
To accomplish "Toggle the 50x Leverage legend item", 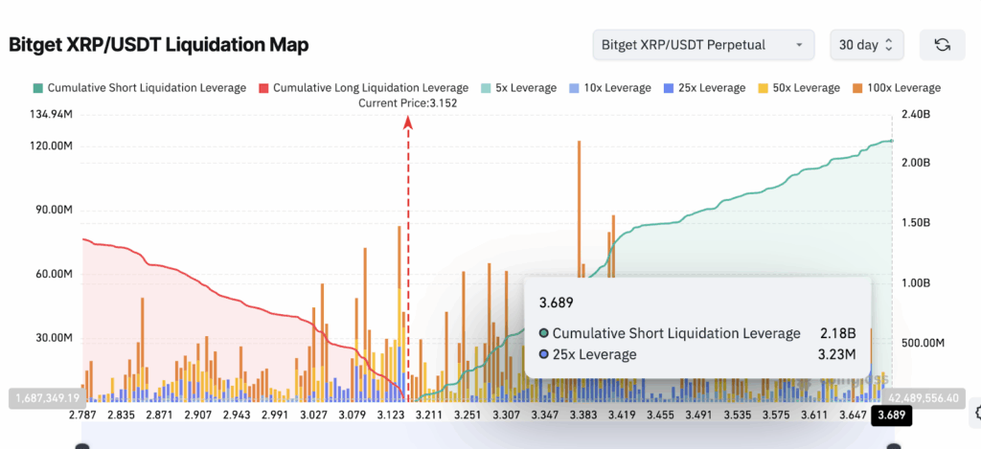I will (x=799, y=88).
